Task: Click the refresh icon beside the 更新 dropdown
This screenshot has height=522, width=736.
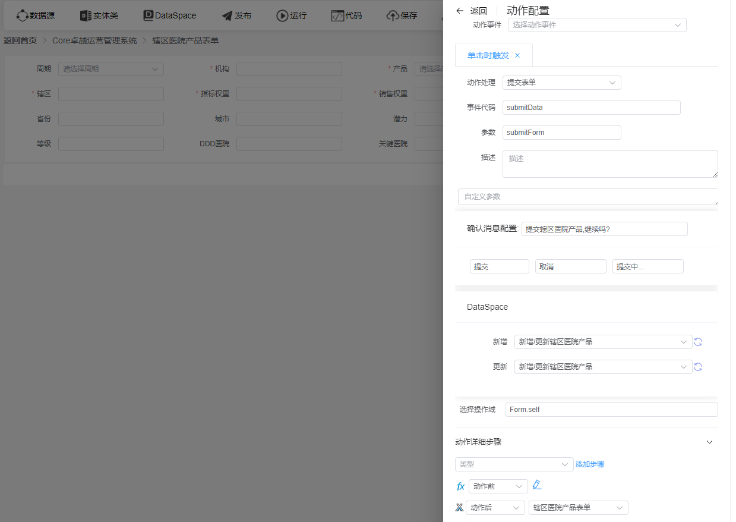Action: click(x=699, y=367)
